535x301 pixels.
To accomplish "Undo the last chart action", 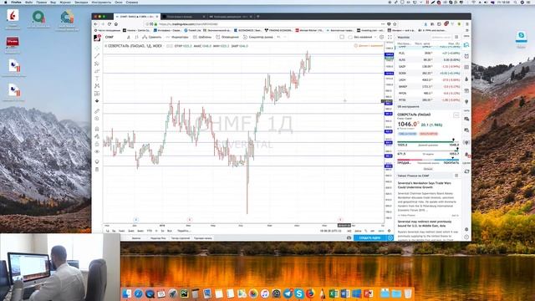I will click(x=278, y=37).
